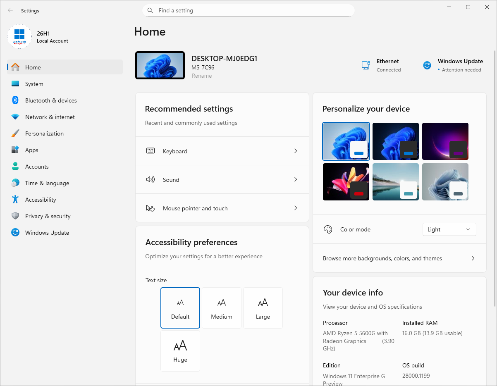Open Bluetooth & devices section
The width and height of the screenshot is (497, 386).
pos(65,100)
